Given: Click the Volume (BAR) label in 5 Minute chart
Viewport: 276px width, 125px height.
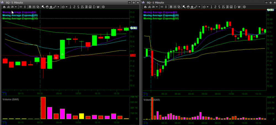Looking at the screenshot, I should (x=12, y=99).
